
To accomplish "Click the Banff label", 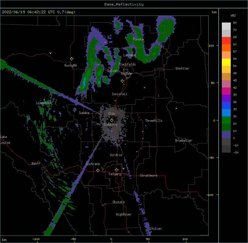I will click(36, 164).
